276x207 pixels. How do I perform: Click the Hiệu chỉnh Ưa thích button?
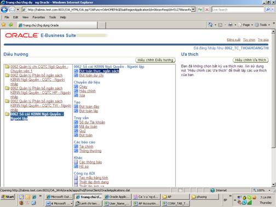pyautogui.click(x=250, y=60)
